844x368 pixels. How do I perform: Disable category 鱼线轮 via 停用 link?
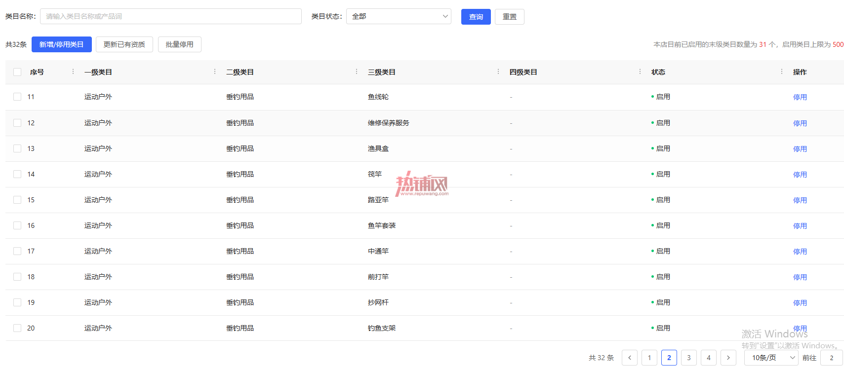coord(800,97)
